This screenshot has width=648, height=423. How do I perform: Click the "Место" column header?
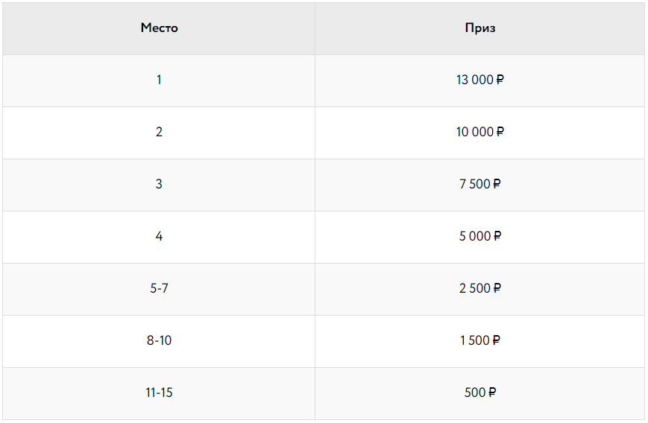159,28
